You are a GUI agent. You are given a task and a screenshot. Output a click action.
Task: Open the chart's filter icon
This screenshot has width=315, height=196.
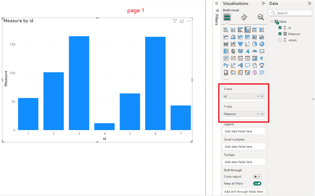[x=175, y=21]
